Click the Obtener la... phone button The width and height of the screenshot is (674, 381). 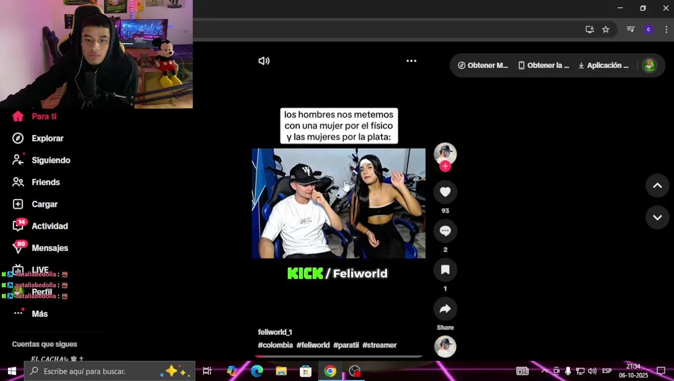click(x=543, y=66)
